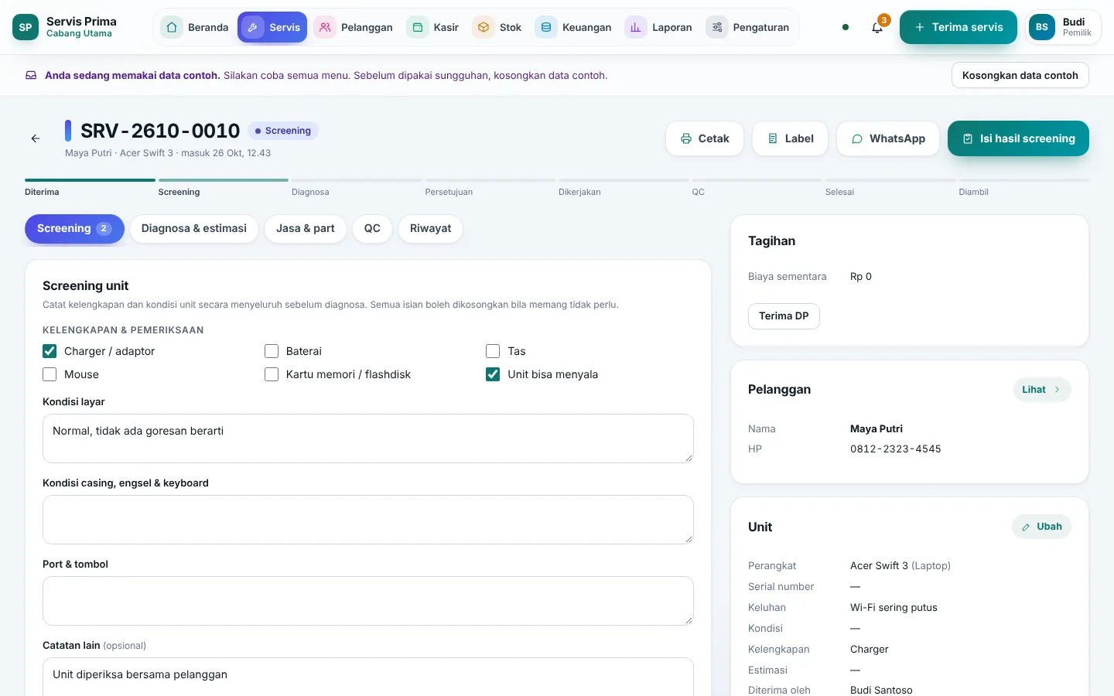
Task: Check the Tas checkbox
Action: tap(493, 351)
